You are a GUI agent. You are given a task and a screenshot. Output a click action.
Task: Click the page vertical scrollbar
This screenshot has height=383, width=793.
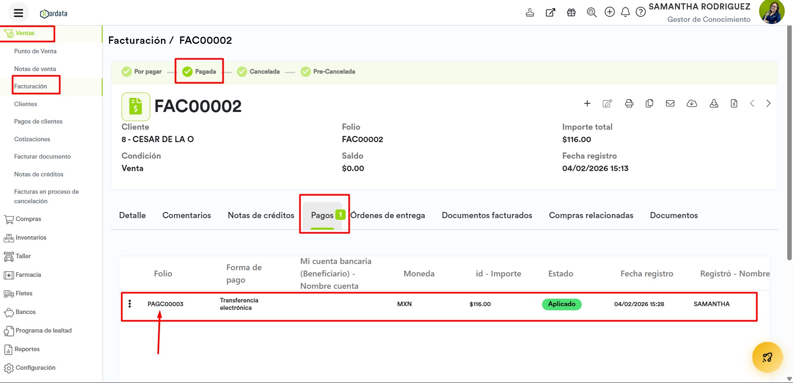pos(789,143)
